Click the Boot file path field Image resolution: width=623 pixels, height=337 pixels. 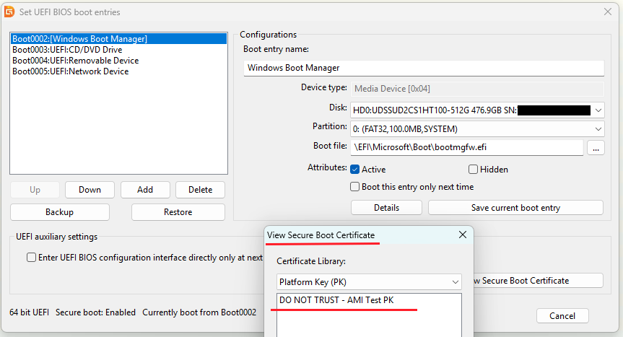(467, 147)
